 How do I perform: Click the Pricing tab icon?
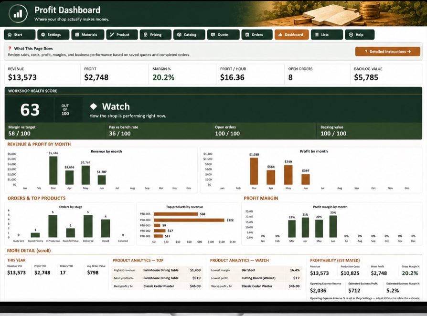click(145, 34)
